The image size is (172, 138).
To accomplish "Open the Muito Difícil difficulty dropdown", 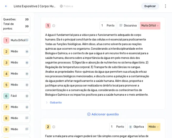I will (x=150, y=26).
